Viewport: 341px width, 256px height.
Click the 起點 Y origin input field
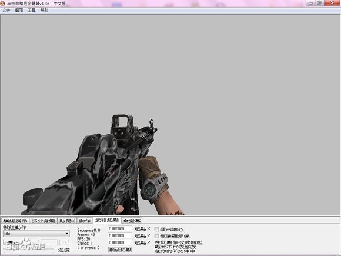point(120,235)
